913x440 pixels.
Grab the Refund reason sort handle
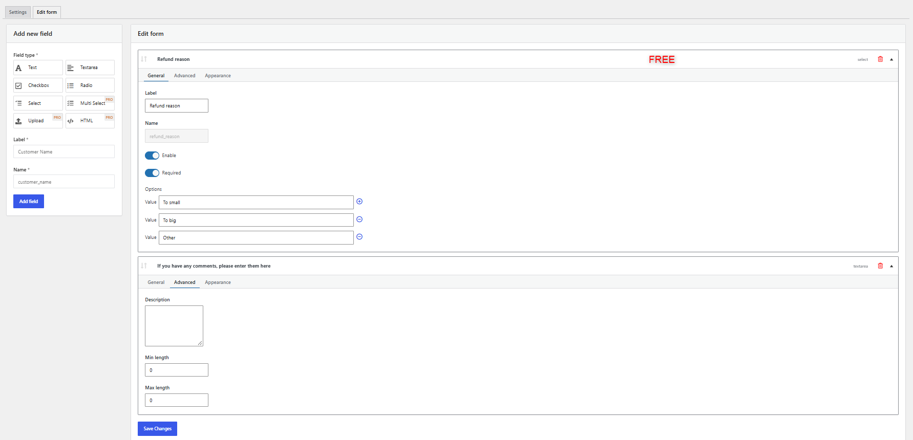pyautogui.click(x=144, y=59)
